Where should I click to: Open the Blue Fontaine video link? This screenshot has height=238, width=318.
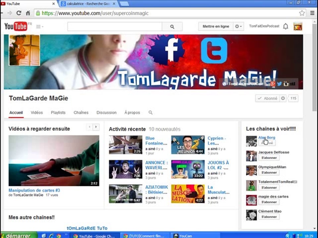coord(156,141)
